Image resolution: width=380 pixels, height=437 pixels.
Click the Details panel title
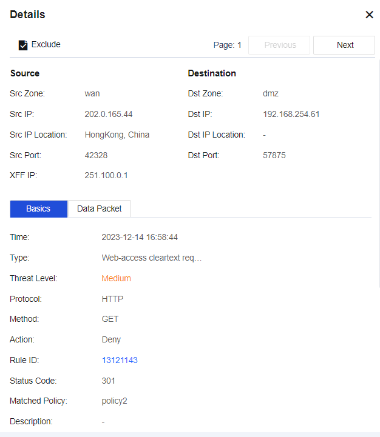pyautogui.click(x=27, y=15)
